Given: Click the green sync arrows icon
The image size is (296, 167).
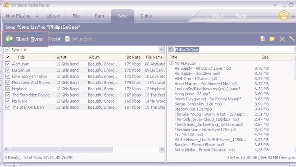Looking at the screenshot, I should [x=9, y=39].
